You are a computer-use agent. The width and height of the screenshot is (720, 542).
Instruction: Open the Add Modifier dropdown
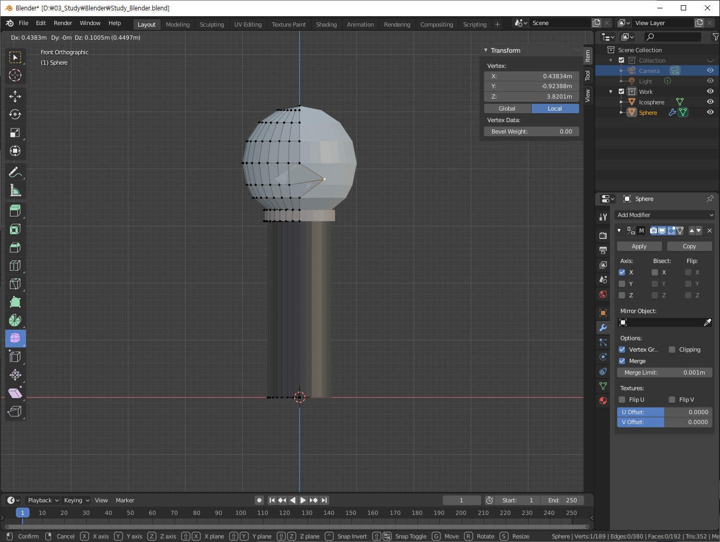665,215
